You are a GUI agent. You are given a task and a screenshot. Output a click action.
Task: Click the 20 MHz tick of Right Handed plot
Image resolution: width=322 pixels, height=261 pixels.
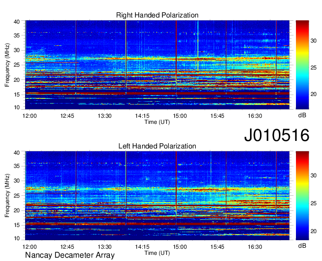17,80
